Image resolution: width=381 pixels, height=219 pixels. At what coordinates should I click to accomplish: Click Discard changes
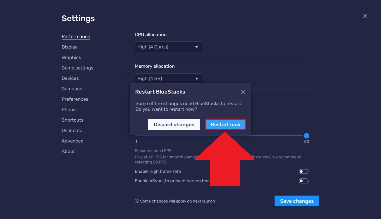174,124
